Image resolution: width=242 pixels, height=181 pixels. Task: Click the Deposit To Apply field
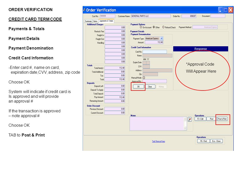tap(115, 90)
